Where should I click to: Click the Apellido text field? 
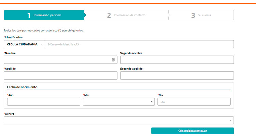click(x=60, y=75)
